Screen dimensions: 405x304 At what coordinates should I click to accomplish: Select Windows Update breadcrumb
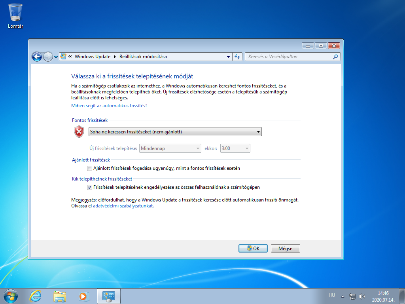tap(93, 57)
